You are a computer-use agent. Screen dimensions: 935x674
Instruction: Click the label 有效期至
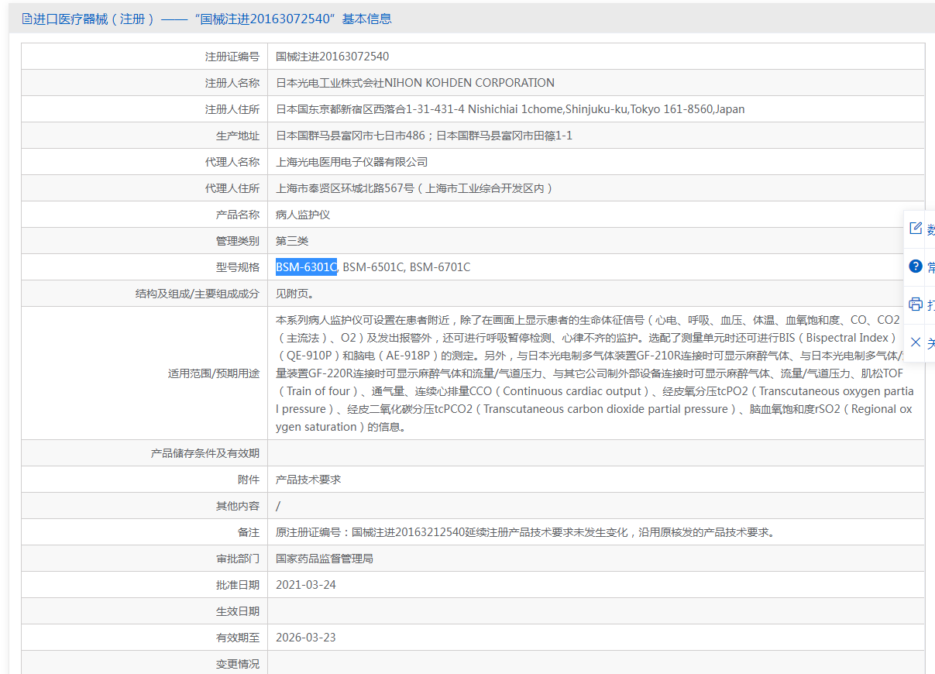[238, 638]
